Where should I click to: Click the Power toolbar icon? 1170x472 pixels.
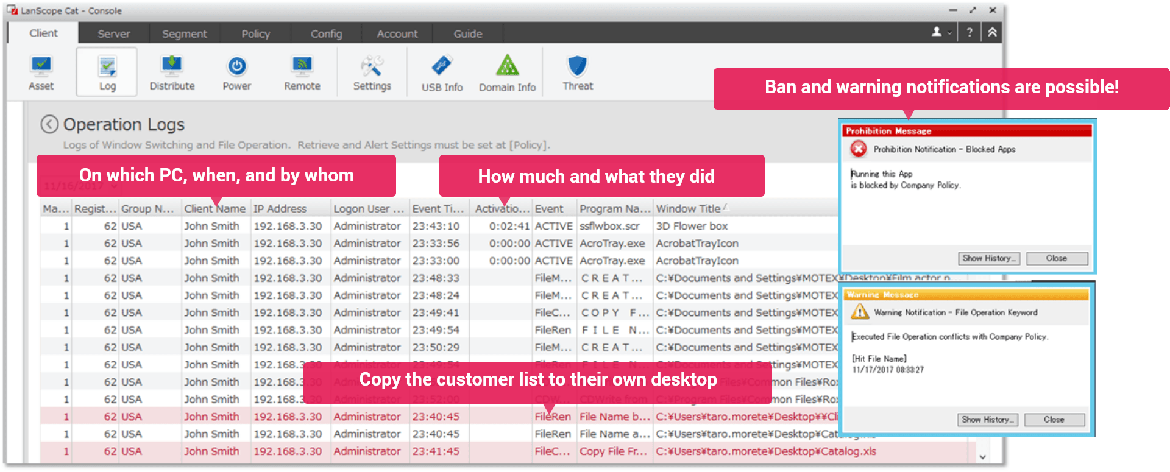click(x=236, y=72)
